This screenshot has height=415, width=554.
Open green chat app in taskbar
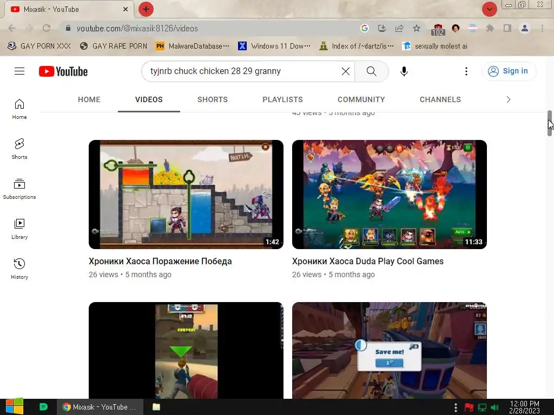(43, 407)
